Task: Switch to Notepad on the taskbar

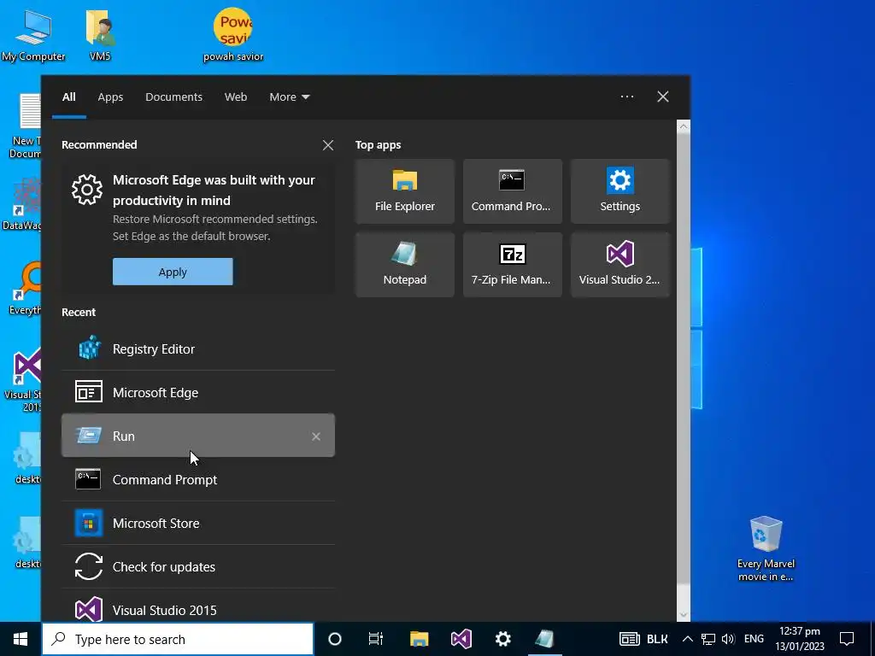Action: pyautogui.click(x=544, y=639)
